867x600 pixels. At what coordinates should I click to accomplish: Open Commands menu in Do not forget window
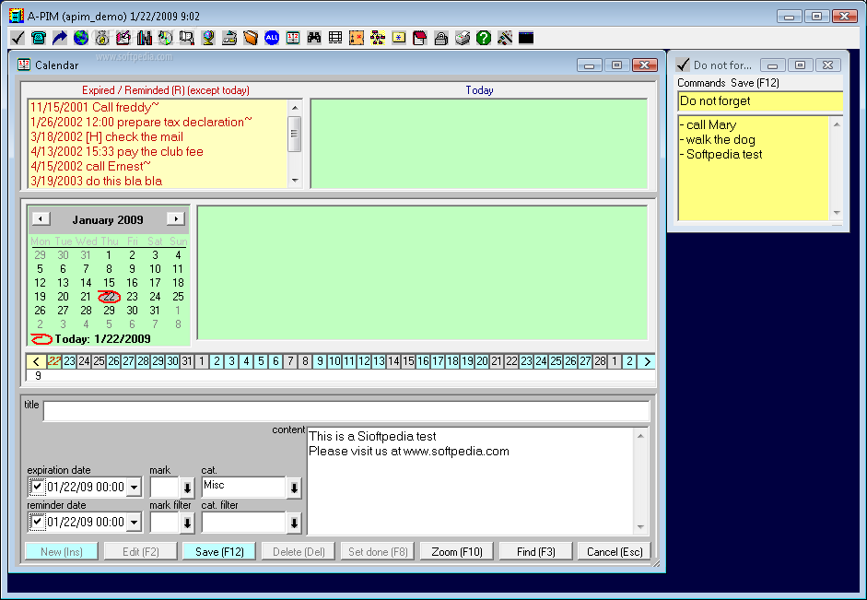click(x=701, y=83)
